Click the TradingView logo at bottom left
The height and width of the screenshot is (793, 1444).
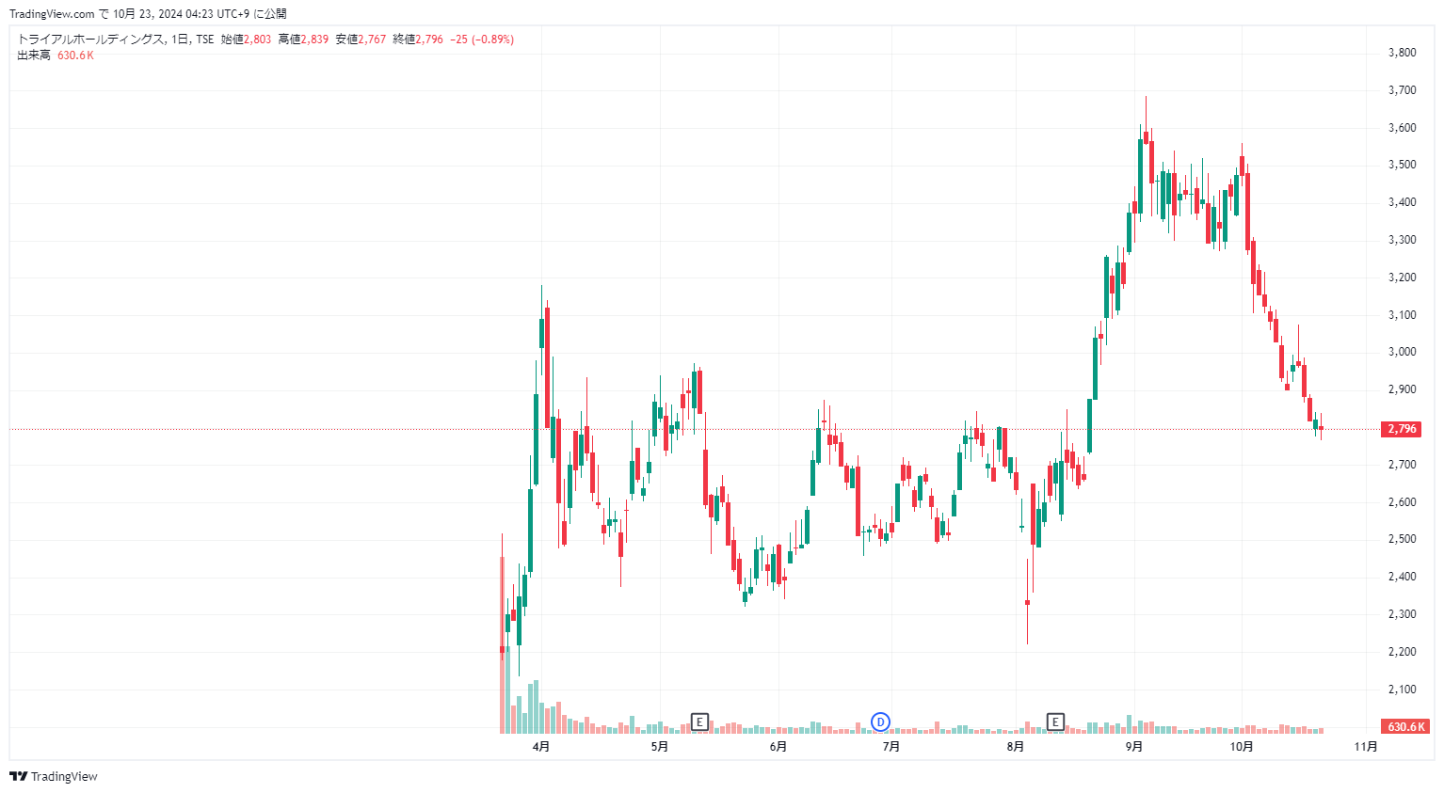54,776
